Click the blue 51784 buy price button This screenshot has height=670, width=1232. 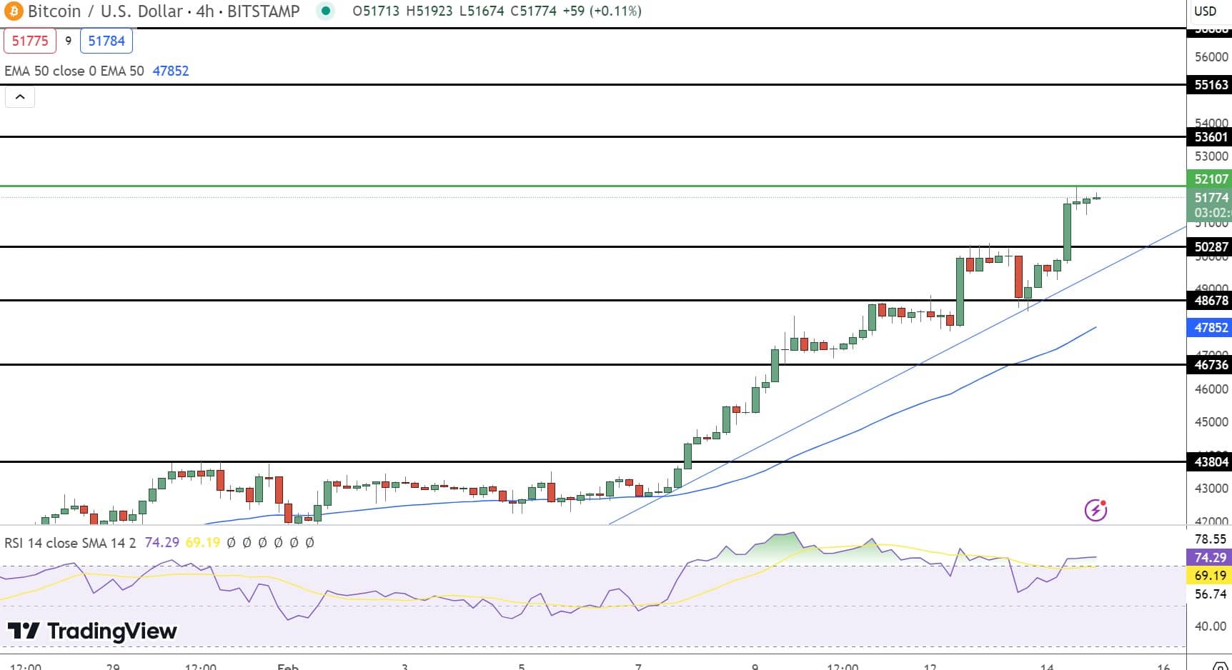[x=106, y=41]
